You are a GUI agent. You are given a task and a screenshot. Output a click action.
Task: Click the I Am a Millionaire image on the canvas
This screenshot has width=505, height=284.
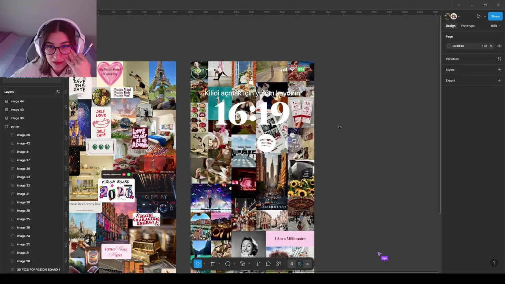point(290,239)
